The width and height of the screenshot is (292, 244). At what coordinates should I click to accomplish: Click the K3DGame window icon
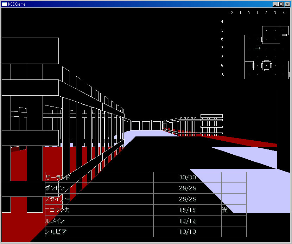(4, 4)
